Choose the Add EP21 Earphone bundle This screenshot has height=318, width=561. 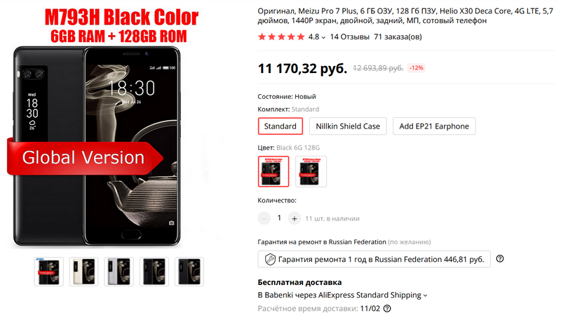coord(434,126)
